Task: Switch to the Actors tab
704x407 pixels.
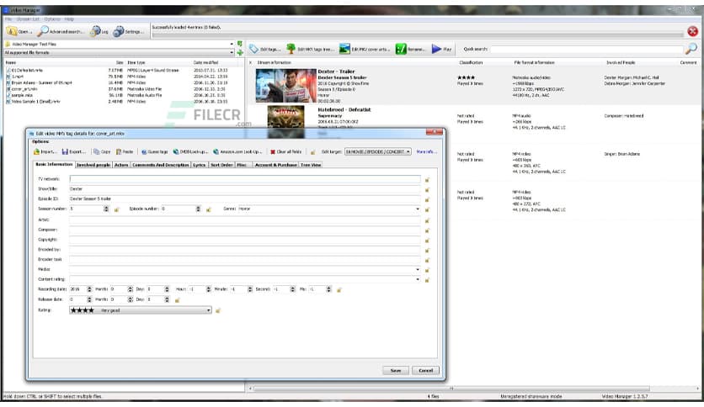Action: click(x=121, y=165)
